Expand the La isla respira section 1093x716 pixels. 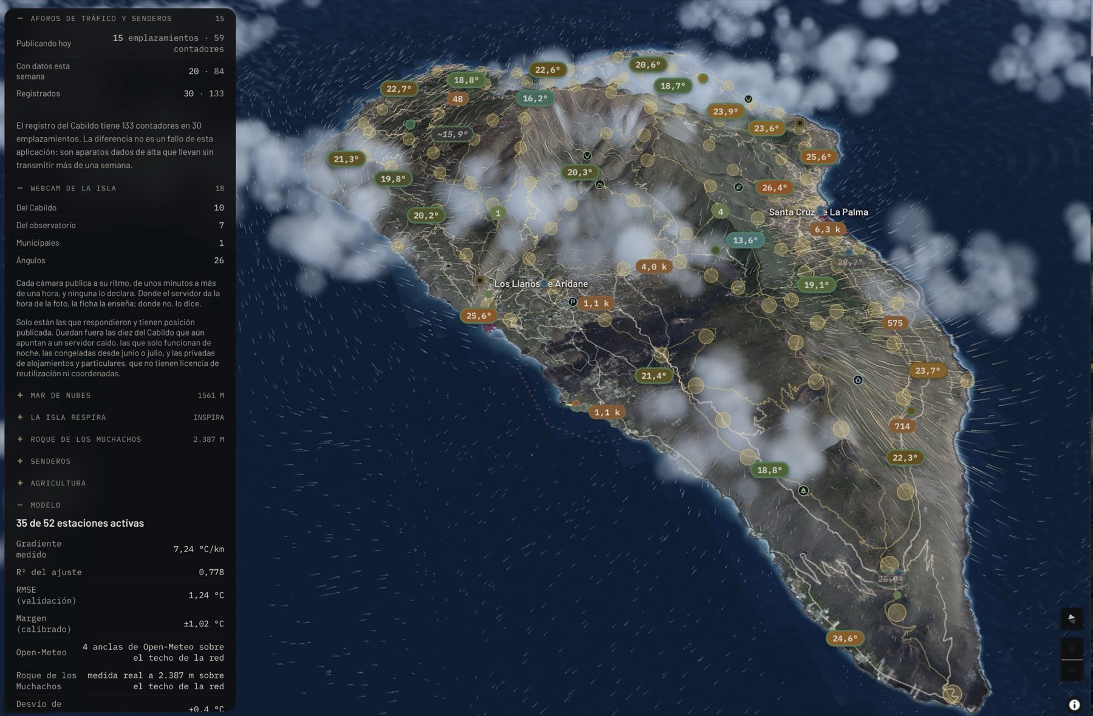coord(120,417)
